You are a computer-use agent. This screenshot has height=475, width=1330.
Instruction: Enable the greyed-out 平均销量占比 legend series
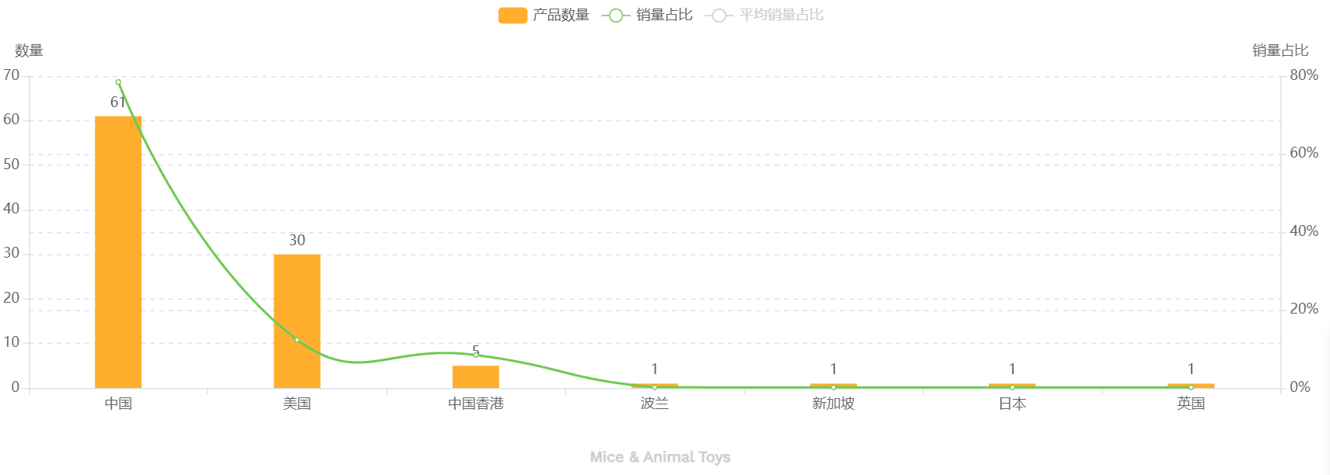coord(781,15)
